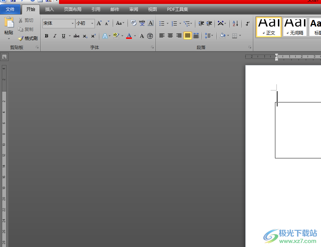
Task: Toggle italic formatting
Action: click(55, 36)
